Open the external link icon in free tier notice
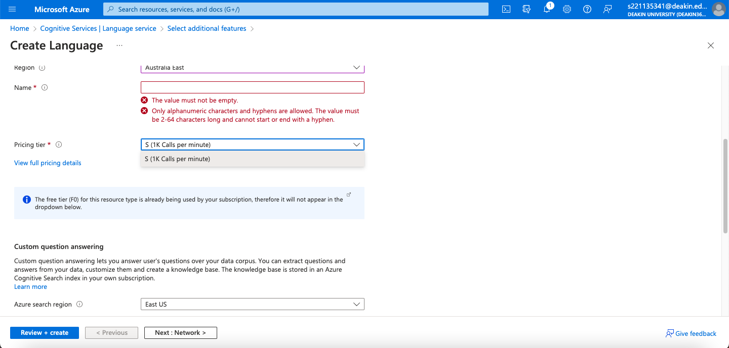Viewport: 729px width, 348px height. (348, 194)
